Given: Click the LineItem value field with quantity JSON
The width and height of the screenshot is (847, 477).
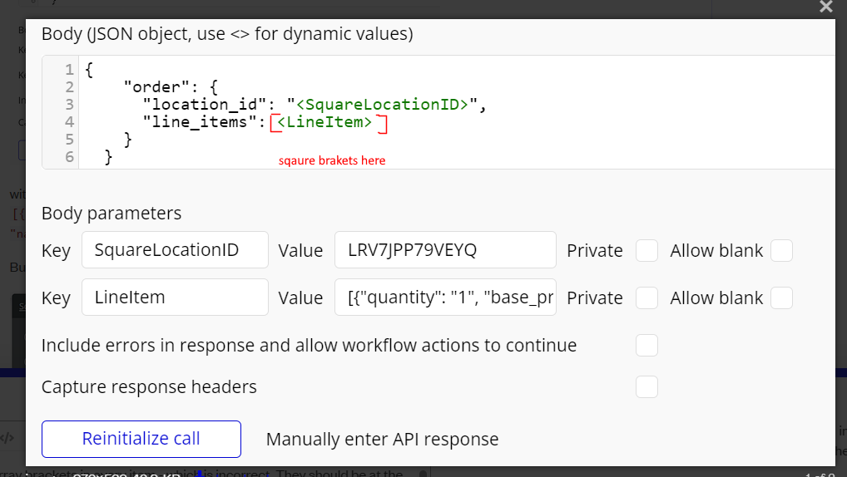Looking at the screenshot, I should click(x=445, y=298).
